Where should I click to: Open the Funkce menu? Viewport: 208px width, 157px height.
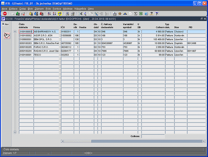pos(57,9)
